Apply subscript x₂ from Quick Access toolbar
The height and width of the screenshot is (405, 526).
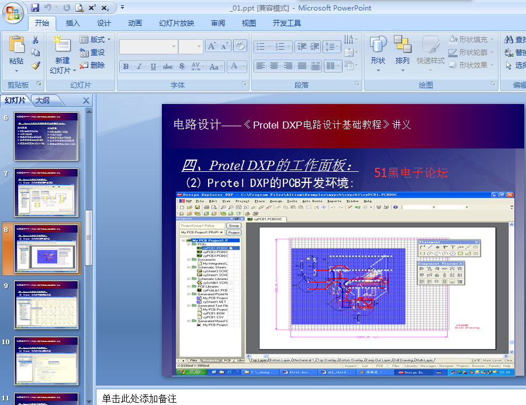tap(105, 8)
